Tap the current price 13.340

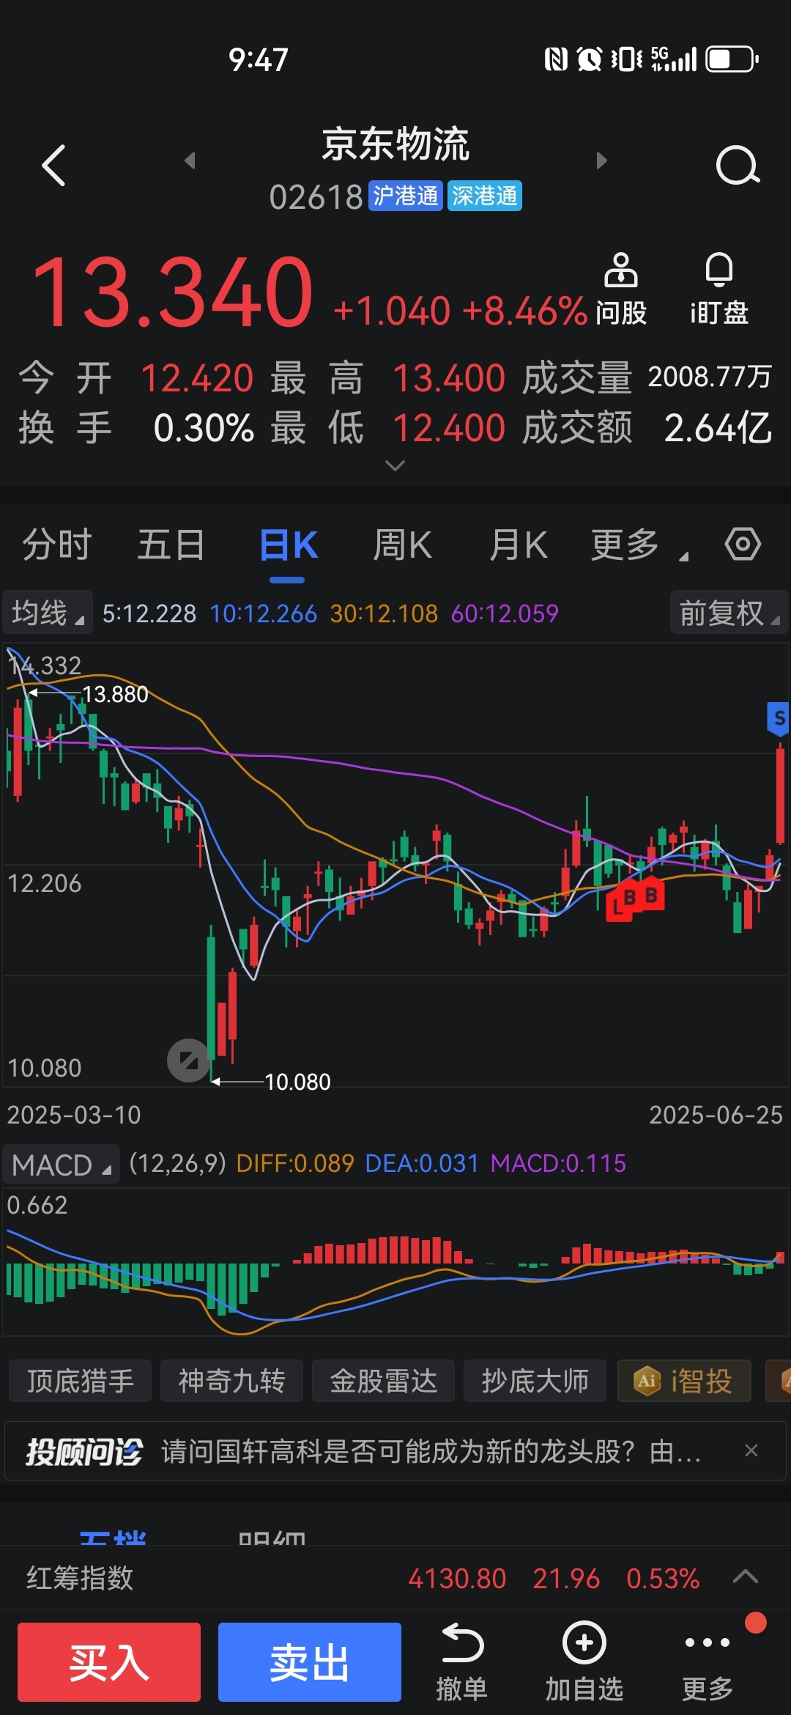click(x=173, y=292)
